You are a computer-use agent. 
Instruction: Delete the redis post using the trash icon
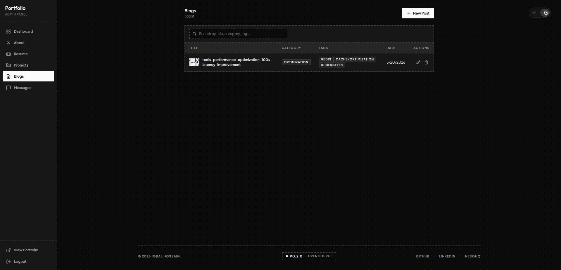426,62
